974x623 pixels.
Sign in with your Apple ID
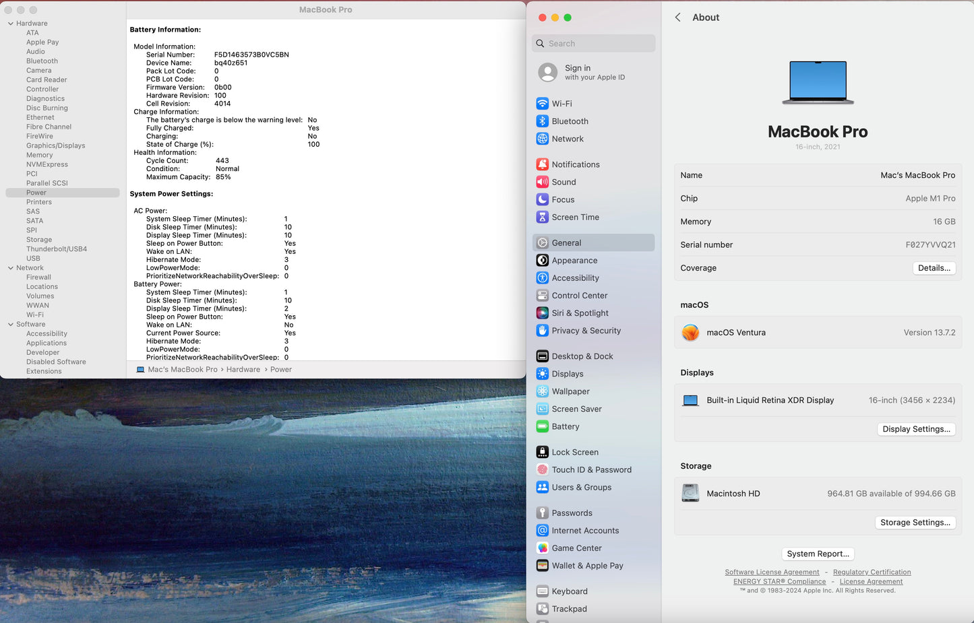[593, 72]
